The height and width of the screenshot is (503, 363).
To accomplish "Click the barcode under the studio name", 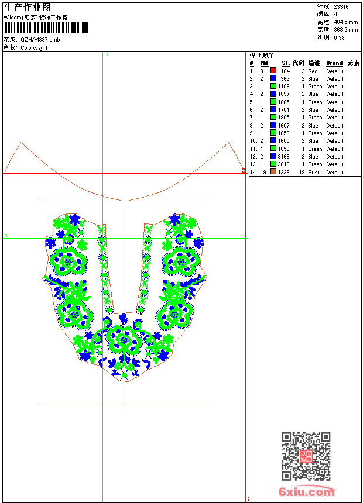I will (x=46, y=27).
